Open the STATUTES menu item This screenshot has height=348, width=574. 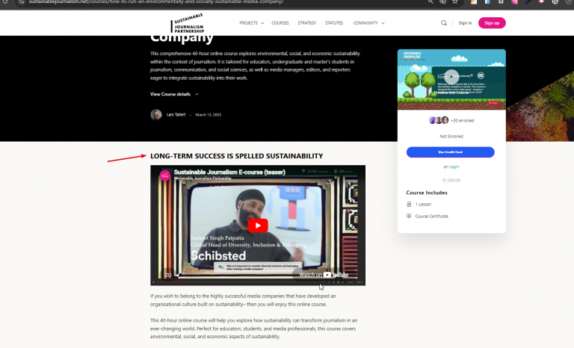(x=334, y=23)
